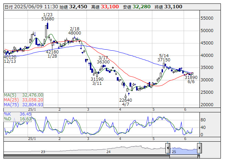Click the 4/7 low marker of 22640
Viewport: 225px width, 162px height.
[126, 100]
